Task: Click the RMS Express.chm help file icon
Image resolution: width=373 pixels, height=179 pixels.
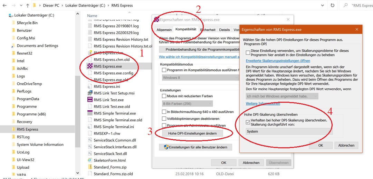Action: coord(90,53)
